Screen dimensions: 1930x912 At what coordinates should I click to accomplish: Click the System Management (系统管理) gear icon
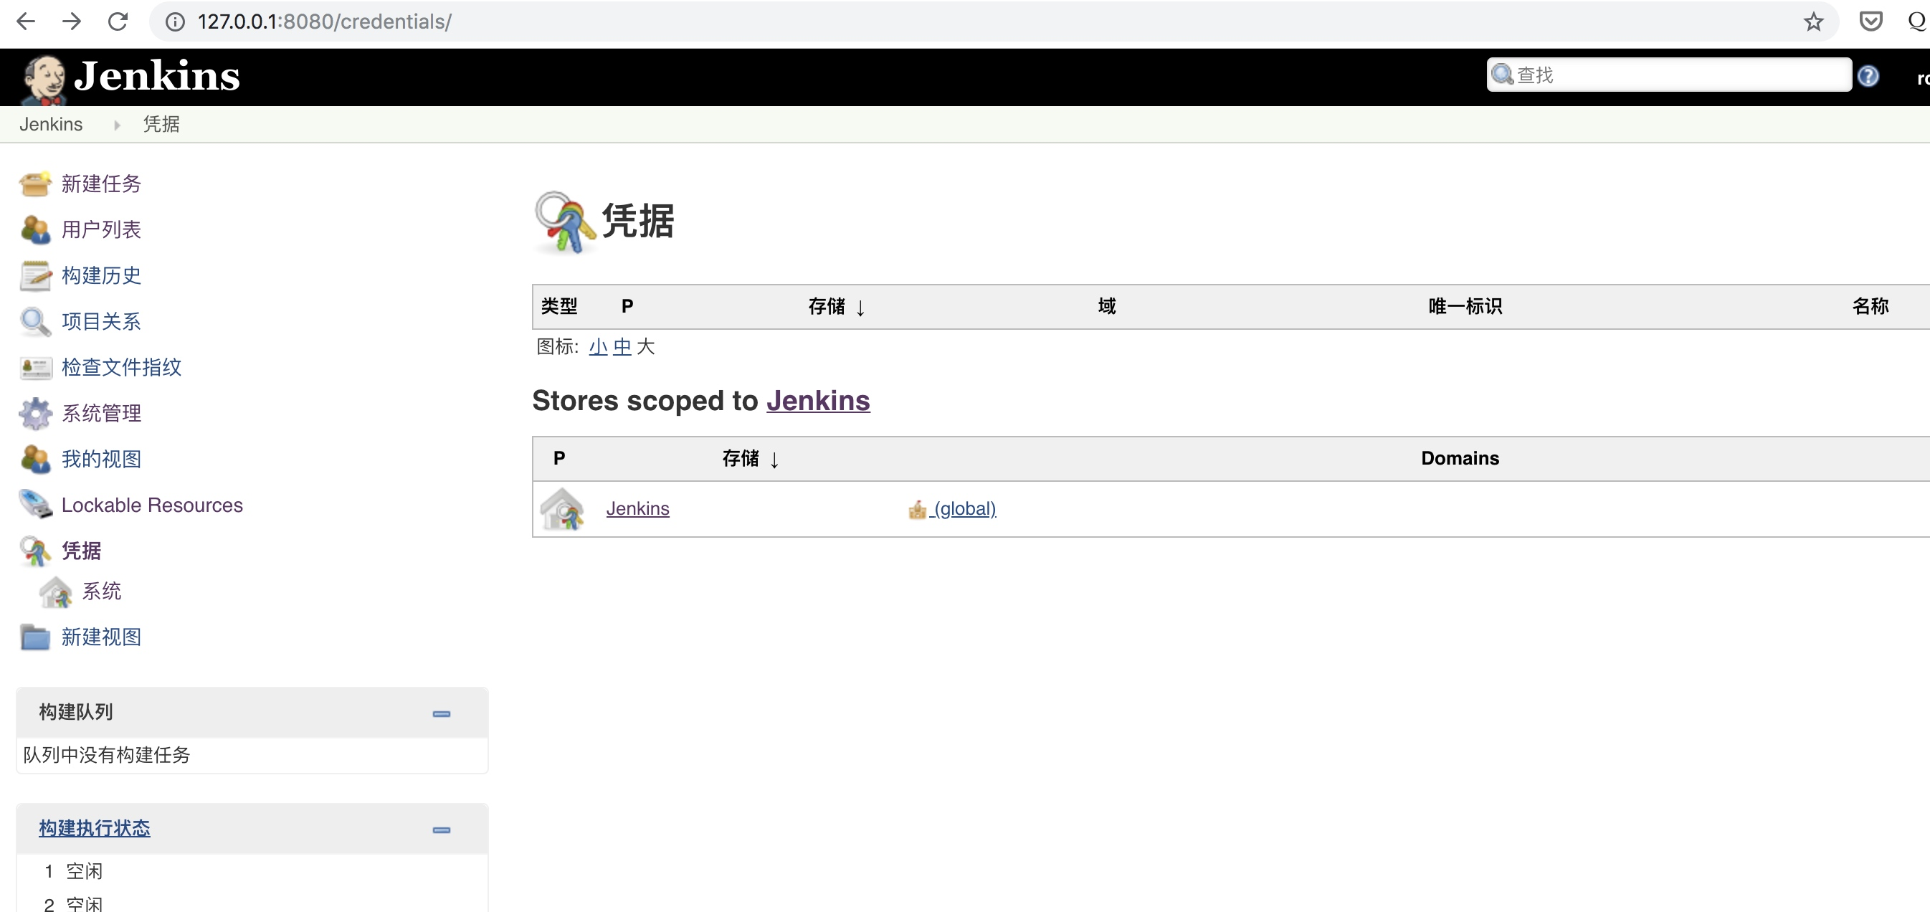(x=34, y=413)
